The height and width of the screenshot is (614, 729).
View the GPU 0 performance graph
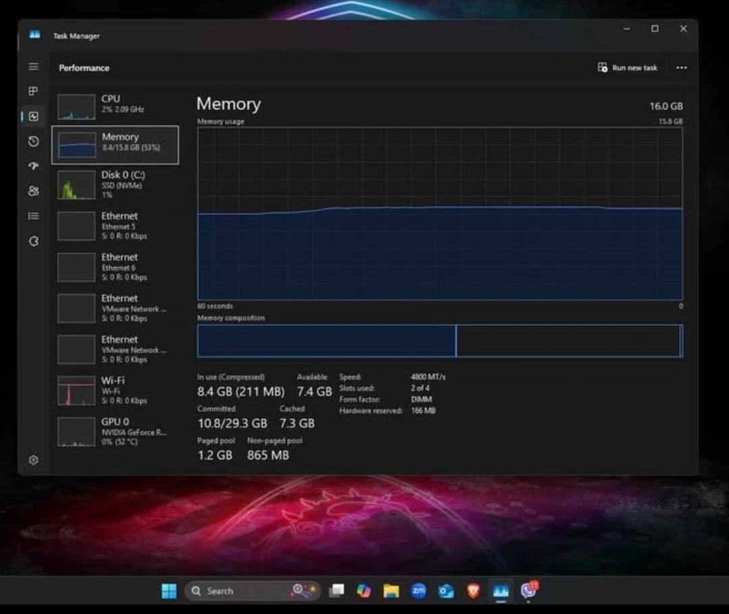pyautogui.click(x=115, y=431)
